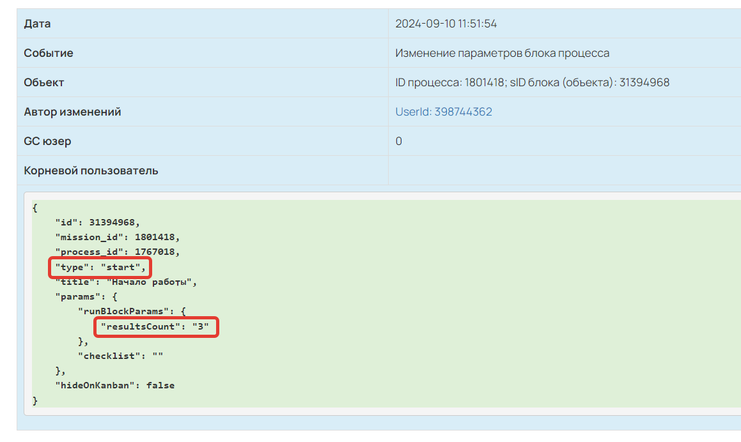Click the 'GC юзер' row label
Image resolution: width=741 pixels, height=442 pixels.
[x=48, y=141]
